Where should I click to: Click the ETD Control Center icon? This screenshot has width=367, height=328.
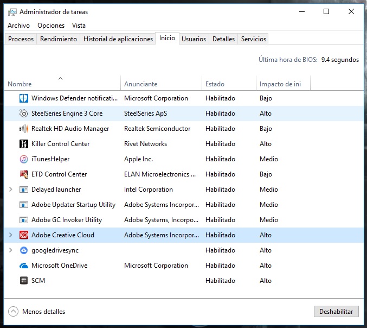[24, 174]
